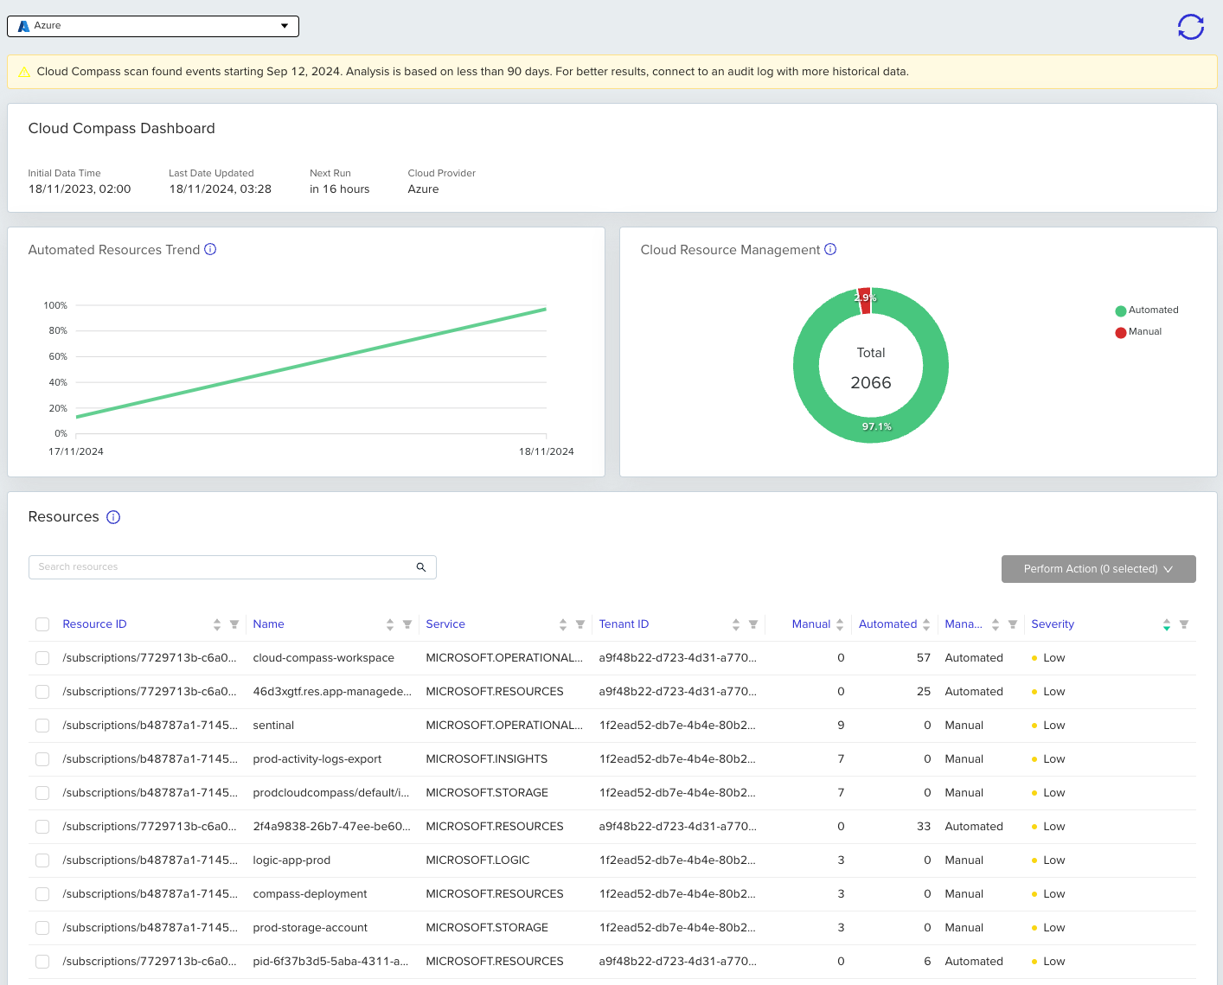Click the 2f4a9838-26b7-47ee name cell

(331, 827)
